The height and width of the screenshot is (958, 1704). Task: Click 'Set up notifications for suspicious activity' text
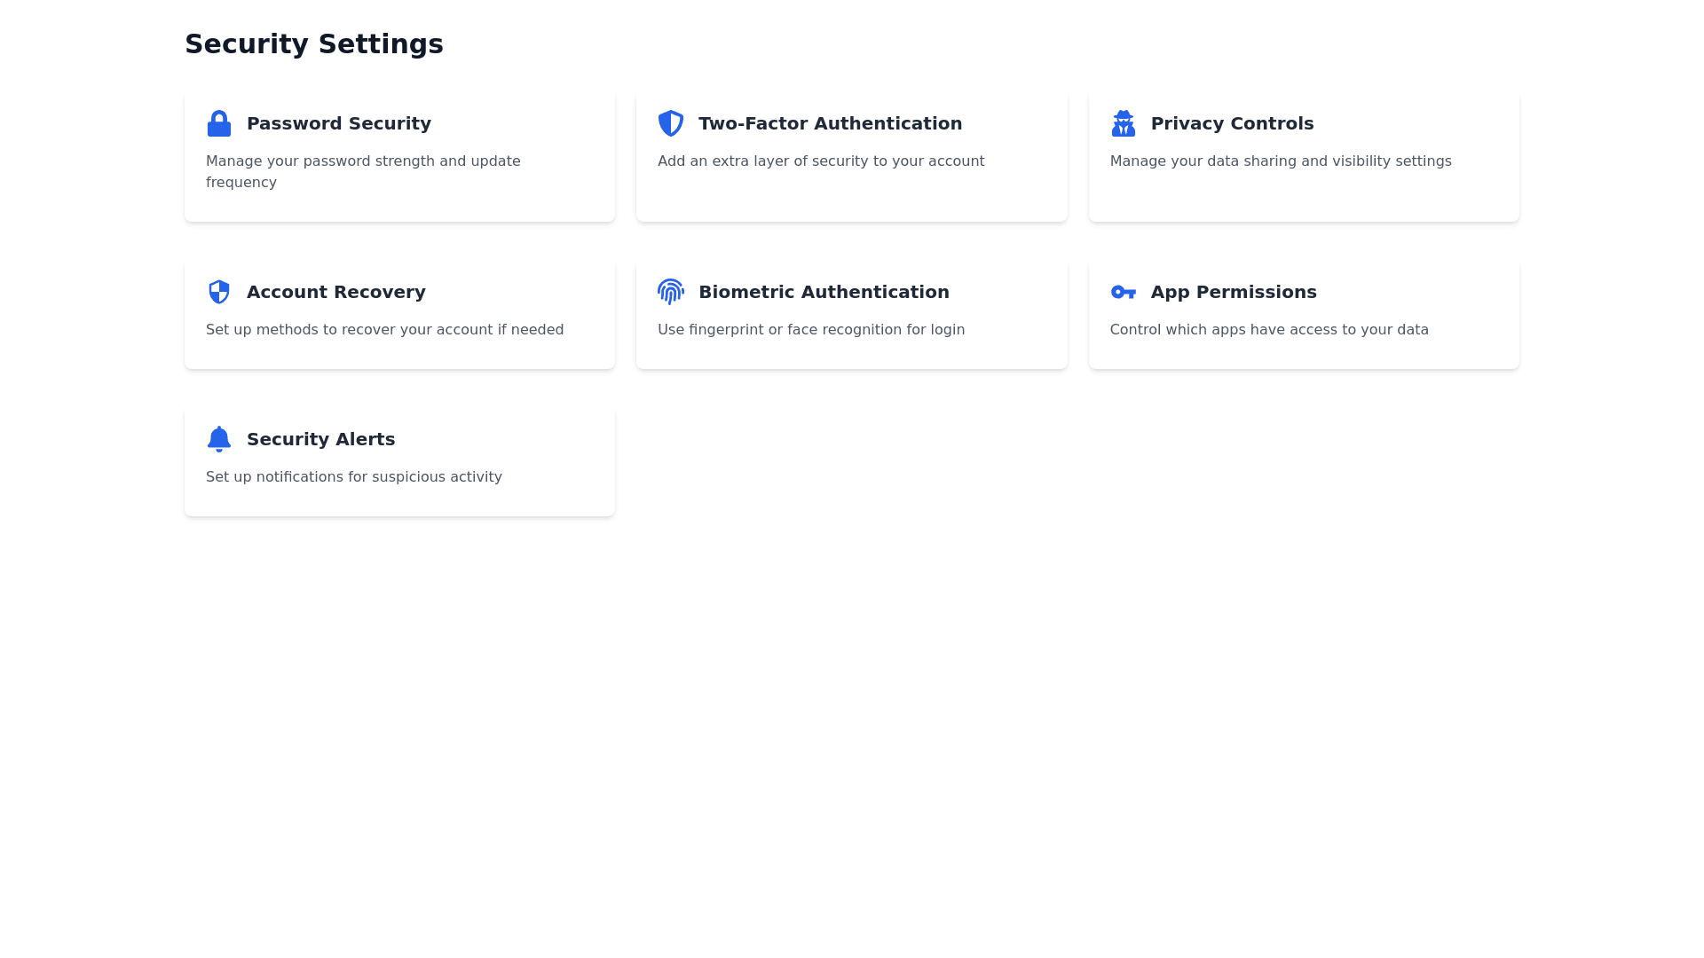click(x=353, y=477)
